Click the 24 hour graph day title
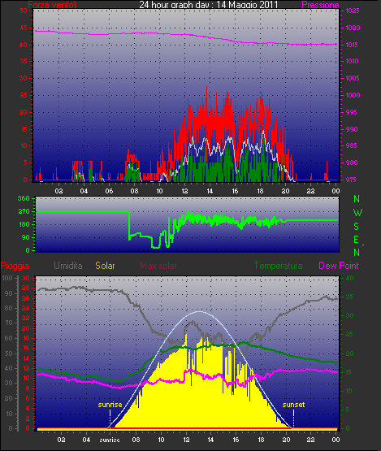 (209, 5)
